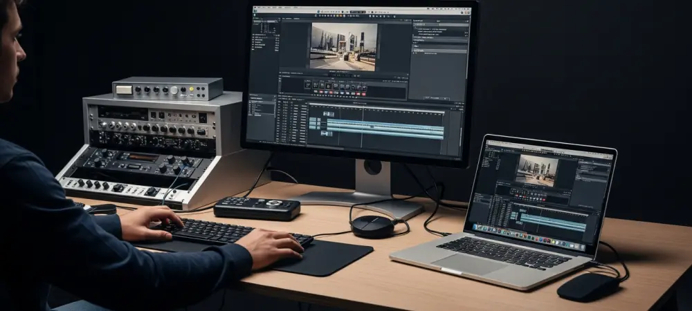Viewport: 692px width, 311px height.
Task: Click the timeline ruler bar on the large monitor
Action: click(x=376, y=109)
